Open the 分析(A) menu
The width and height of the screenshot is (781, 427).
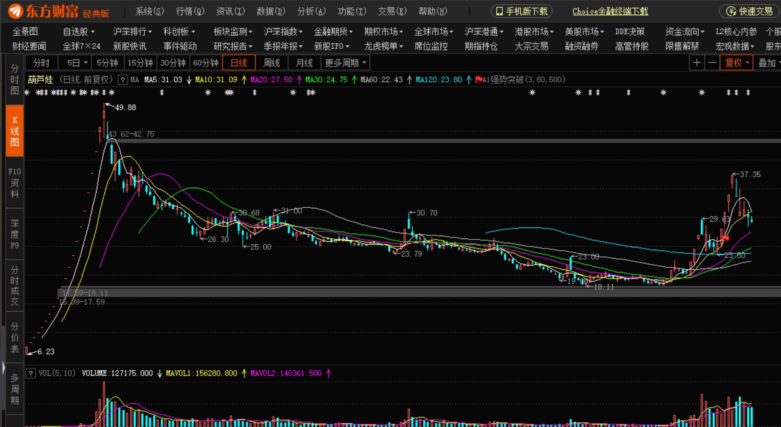311,11
